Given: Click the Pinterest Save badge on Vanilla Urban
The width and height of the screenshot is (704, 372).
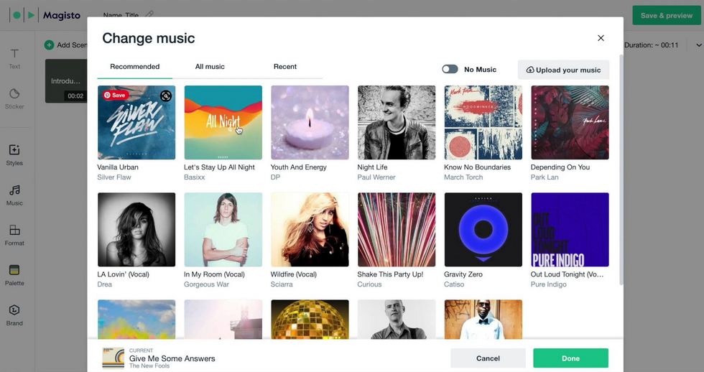Looking at the screenshot, I should coord(116,95).
